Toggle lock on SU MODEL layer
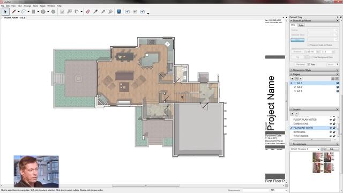This screenshot has height=193, width=343. 334,132
